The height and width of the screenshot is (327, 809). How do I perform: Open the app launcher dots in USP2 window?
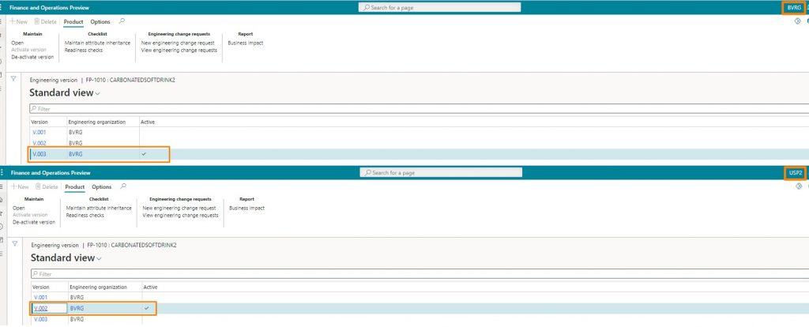2,173
